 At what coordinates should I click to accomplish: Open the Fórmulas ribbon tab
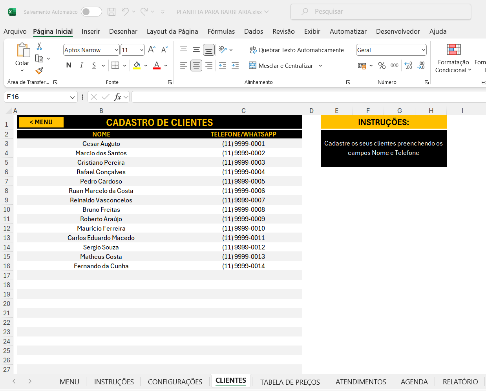(x=221, y=31)
